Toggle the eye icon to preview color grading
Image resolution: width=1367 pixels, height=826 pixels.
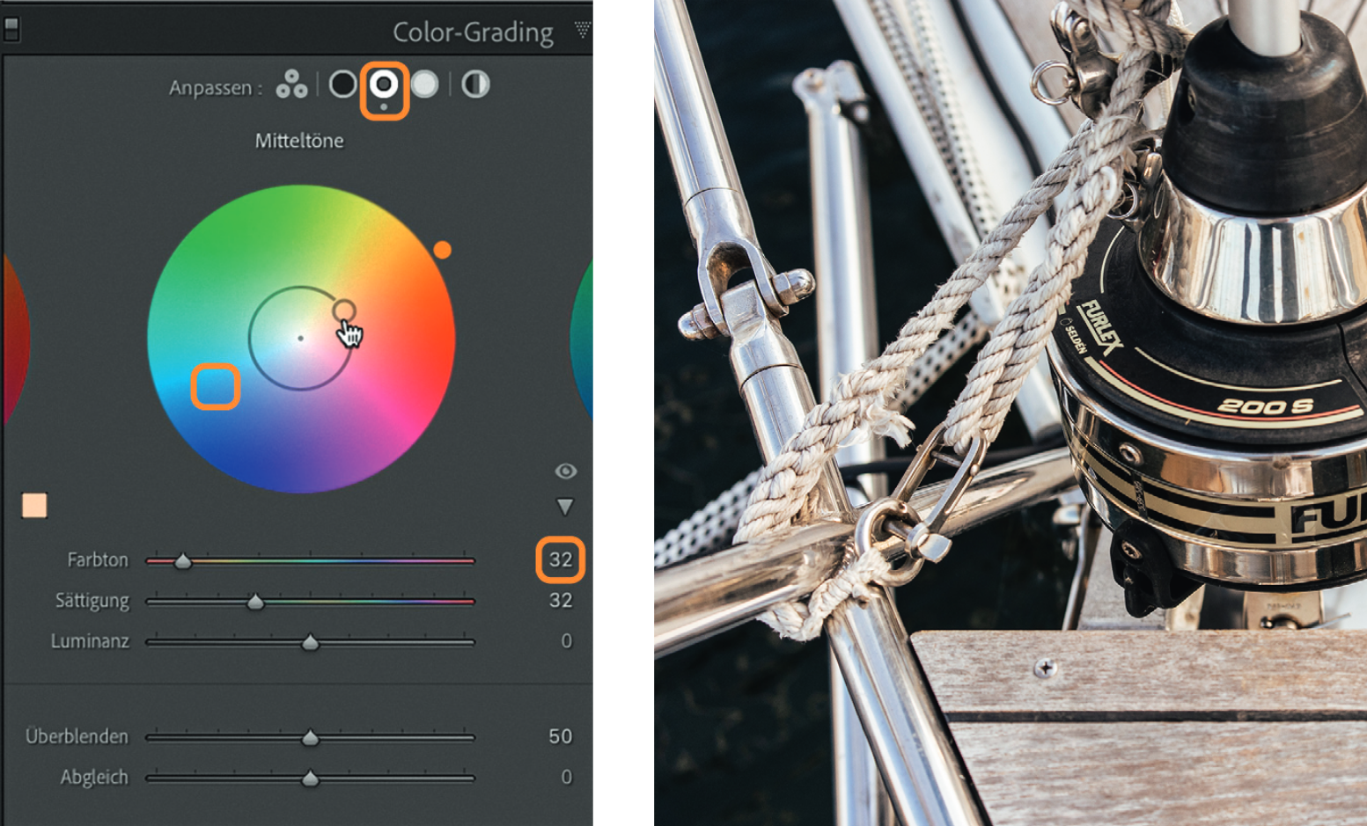pyautogui.click(x=565, y=471)
